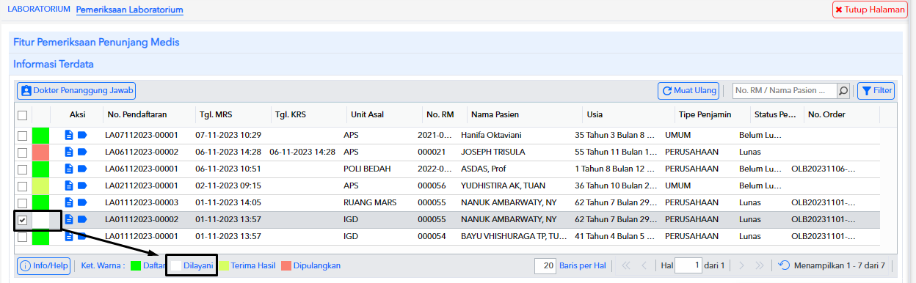Open the LABORATORIUM breadcrumb
Viewport: 916px width, 283px height.
point(39,10)
